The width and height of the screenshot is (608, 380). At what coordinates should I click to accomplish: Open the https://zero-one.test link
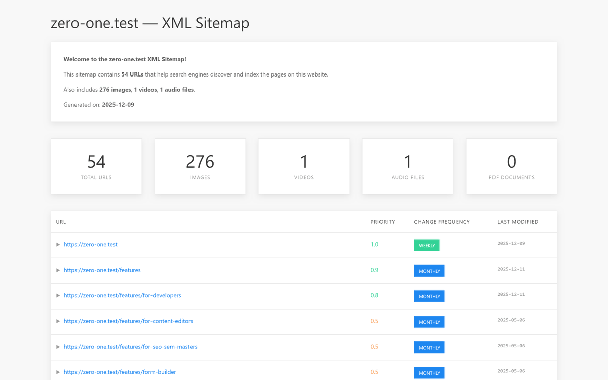point(91,245)
